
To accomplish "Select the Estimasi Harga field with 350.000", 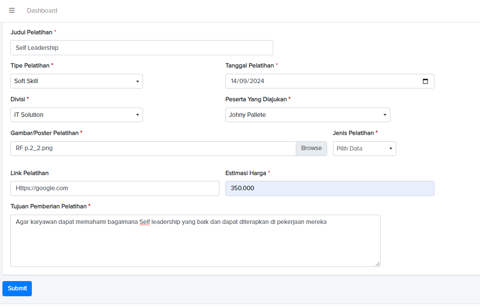I will click(330, 188).
